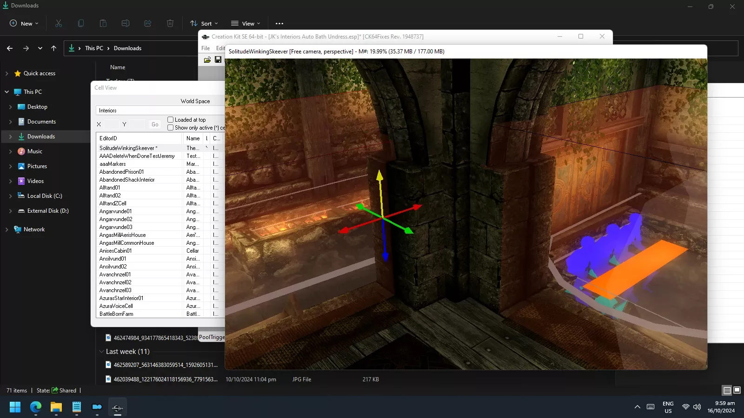
Task: Select the AzurasStarInterior01 cell row
Action: pos(160,298)
